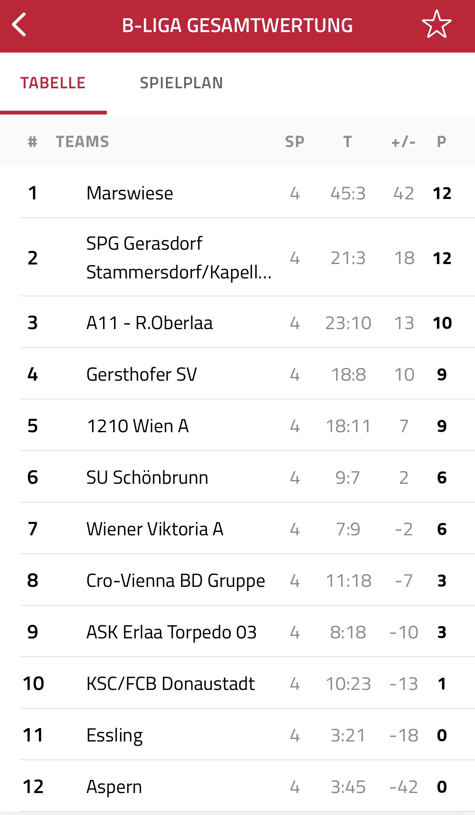This screenshot has height=815, width=475.
Task: Click the P points column header
Action: [442, 142]
